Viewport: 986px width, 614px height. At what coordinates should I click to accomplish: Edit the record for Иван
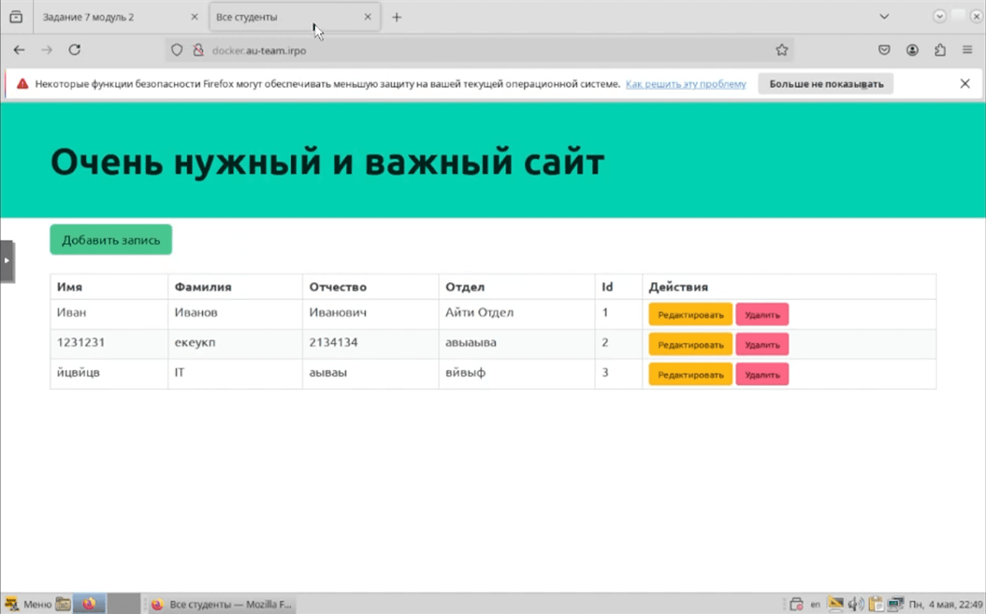tap(690, 315)
